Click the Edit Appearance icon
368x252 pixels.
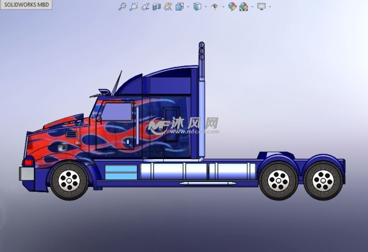[232, 7]
